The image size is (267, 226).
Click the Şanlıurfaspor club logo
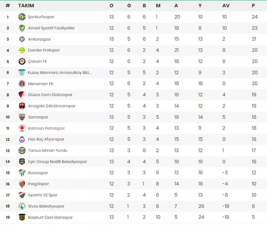(x=22, y=17)
